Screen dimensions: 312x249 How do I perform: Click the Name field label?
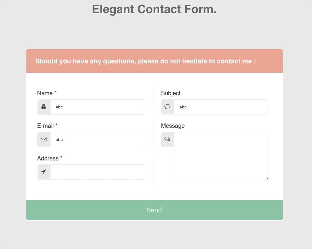(x=45, y=93)
